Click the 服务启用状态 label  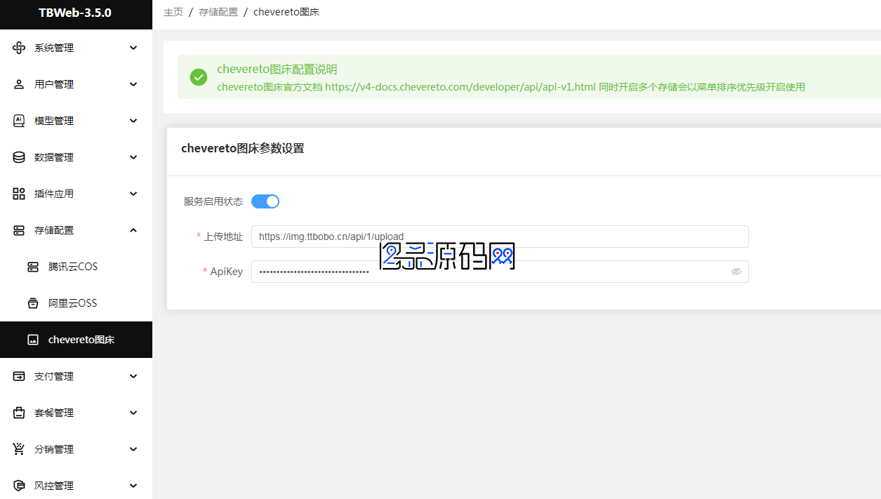pyautogui.click(x=213, y=201)
